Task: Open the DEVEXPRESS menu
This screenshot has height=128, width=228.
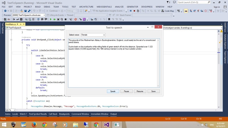Action: (x=147, y=7)
